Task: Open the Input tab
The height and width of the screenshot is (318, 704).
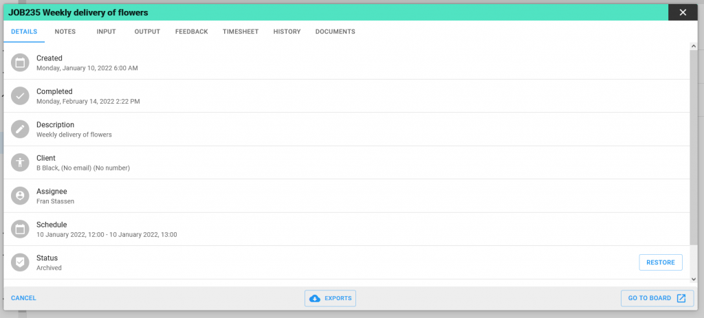Action: pos(107,32)
